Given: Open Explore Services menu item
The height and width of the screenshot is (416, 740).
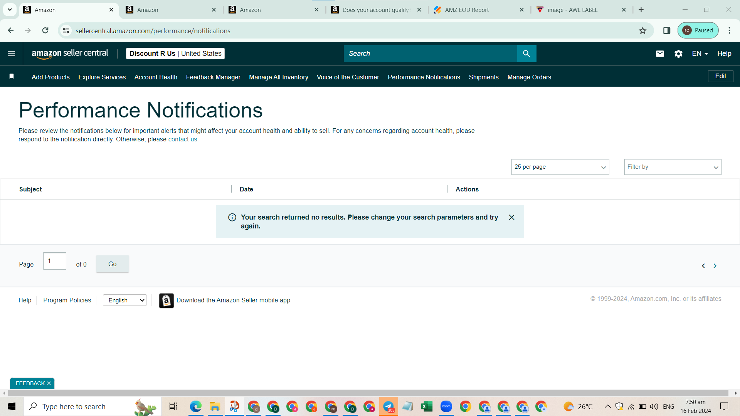Looking at the screenshot, I should 102,77.
